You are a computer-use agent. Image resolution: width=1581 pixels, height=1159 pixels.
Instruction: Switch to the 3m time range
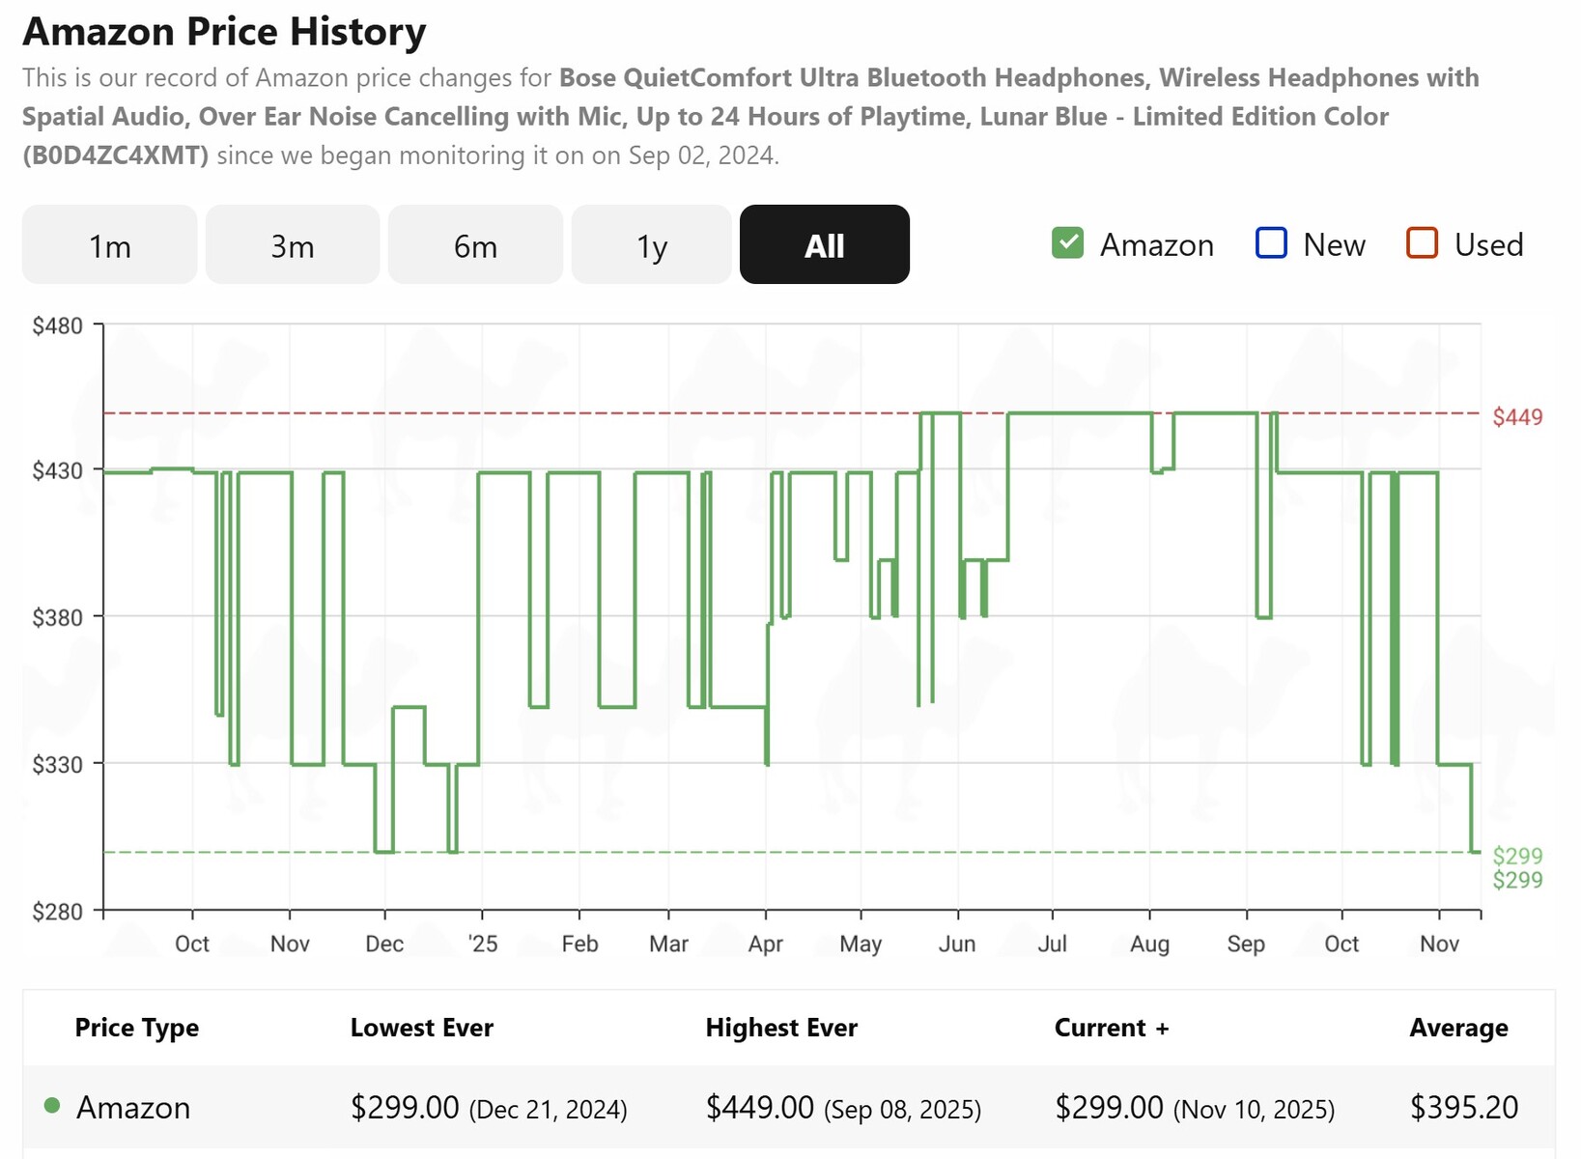click(x=292, y=245)
